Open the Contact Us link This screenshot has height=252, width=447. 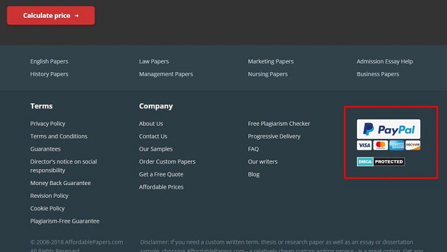(153, 136)
